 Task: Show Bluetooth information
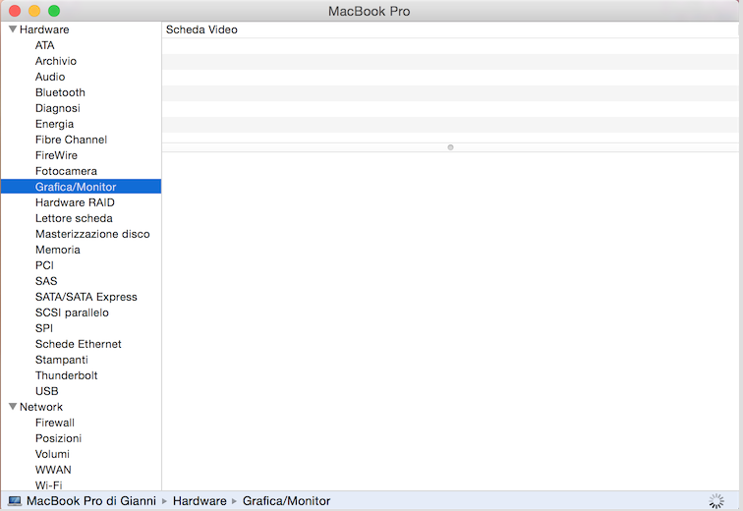(x=60, y=92)
